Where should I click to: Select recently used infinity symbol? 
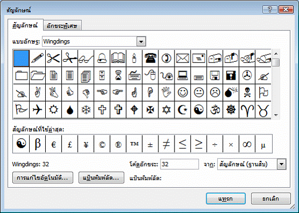[x=247, y=144]
